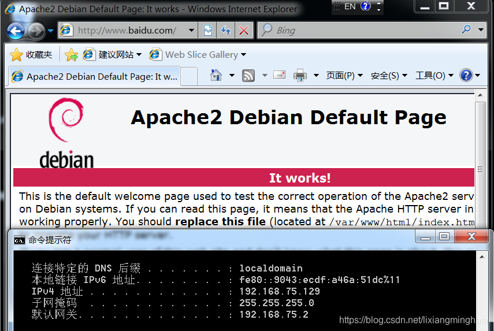Image resolution: width=494 pixels, height=331 pixels.
Task: Select the Apache2 Debian Default Page tab
Action: click(x=94, y=76)
